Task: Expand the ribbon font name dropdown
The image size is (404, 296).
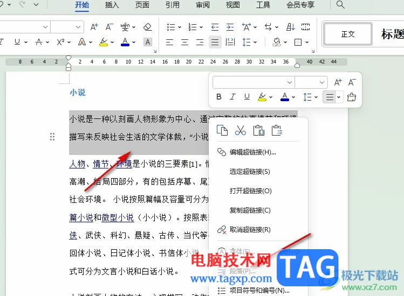Action: click(x=45, y=27)
